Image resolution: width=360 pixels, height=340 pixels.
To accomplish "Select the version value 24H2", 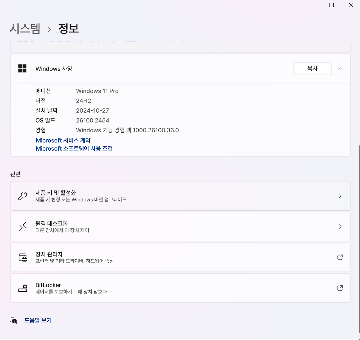I will [84, 101].
